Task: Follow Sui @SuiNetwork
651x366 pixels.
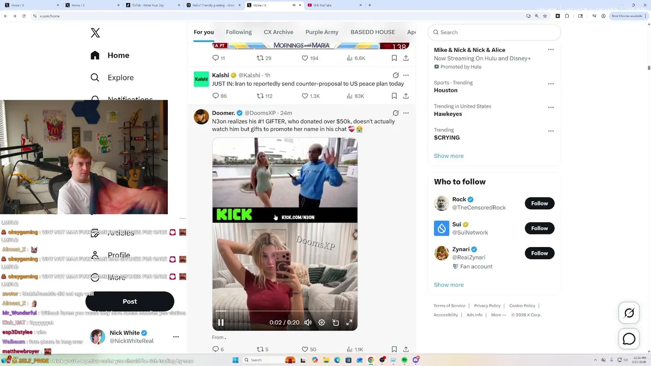Action: (540, 228)
